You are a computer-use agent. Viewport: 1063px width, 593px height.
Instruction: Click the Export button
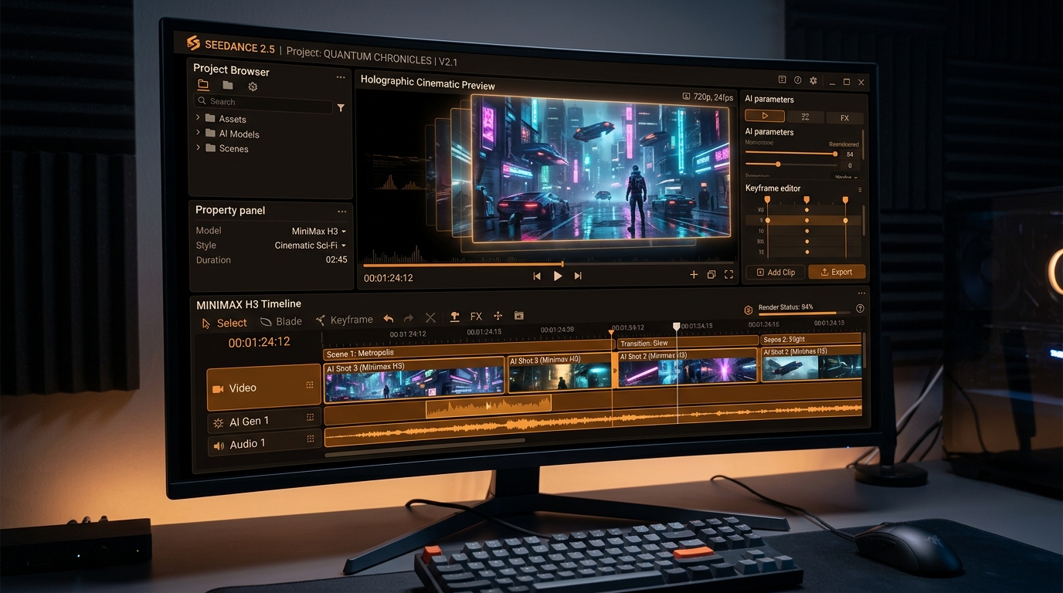pos(837,272)
